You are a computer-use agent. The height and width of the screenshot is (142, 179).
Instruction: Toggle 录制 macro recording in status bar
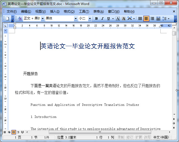tap(121, 137)
